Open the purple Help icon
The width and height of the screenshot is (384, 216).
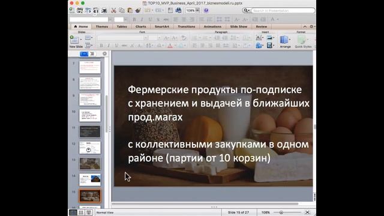pyautogui.click(x=206, y=10)
